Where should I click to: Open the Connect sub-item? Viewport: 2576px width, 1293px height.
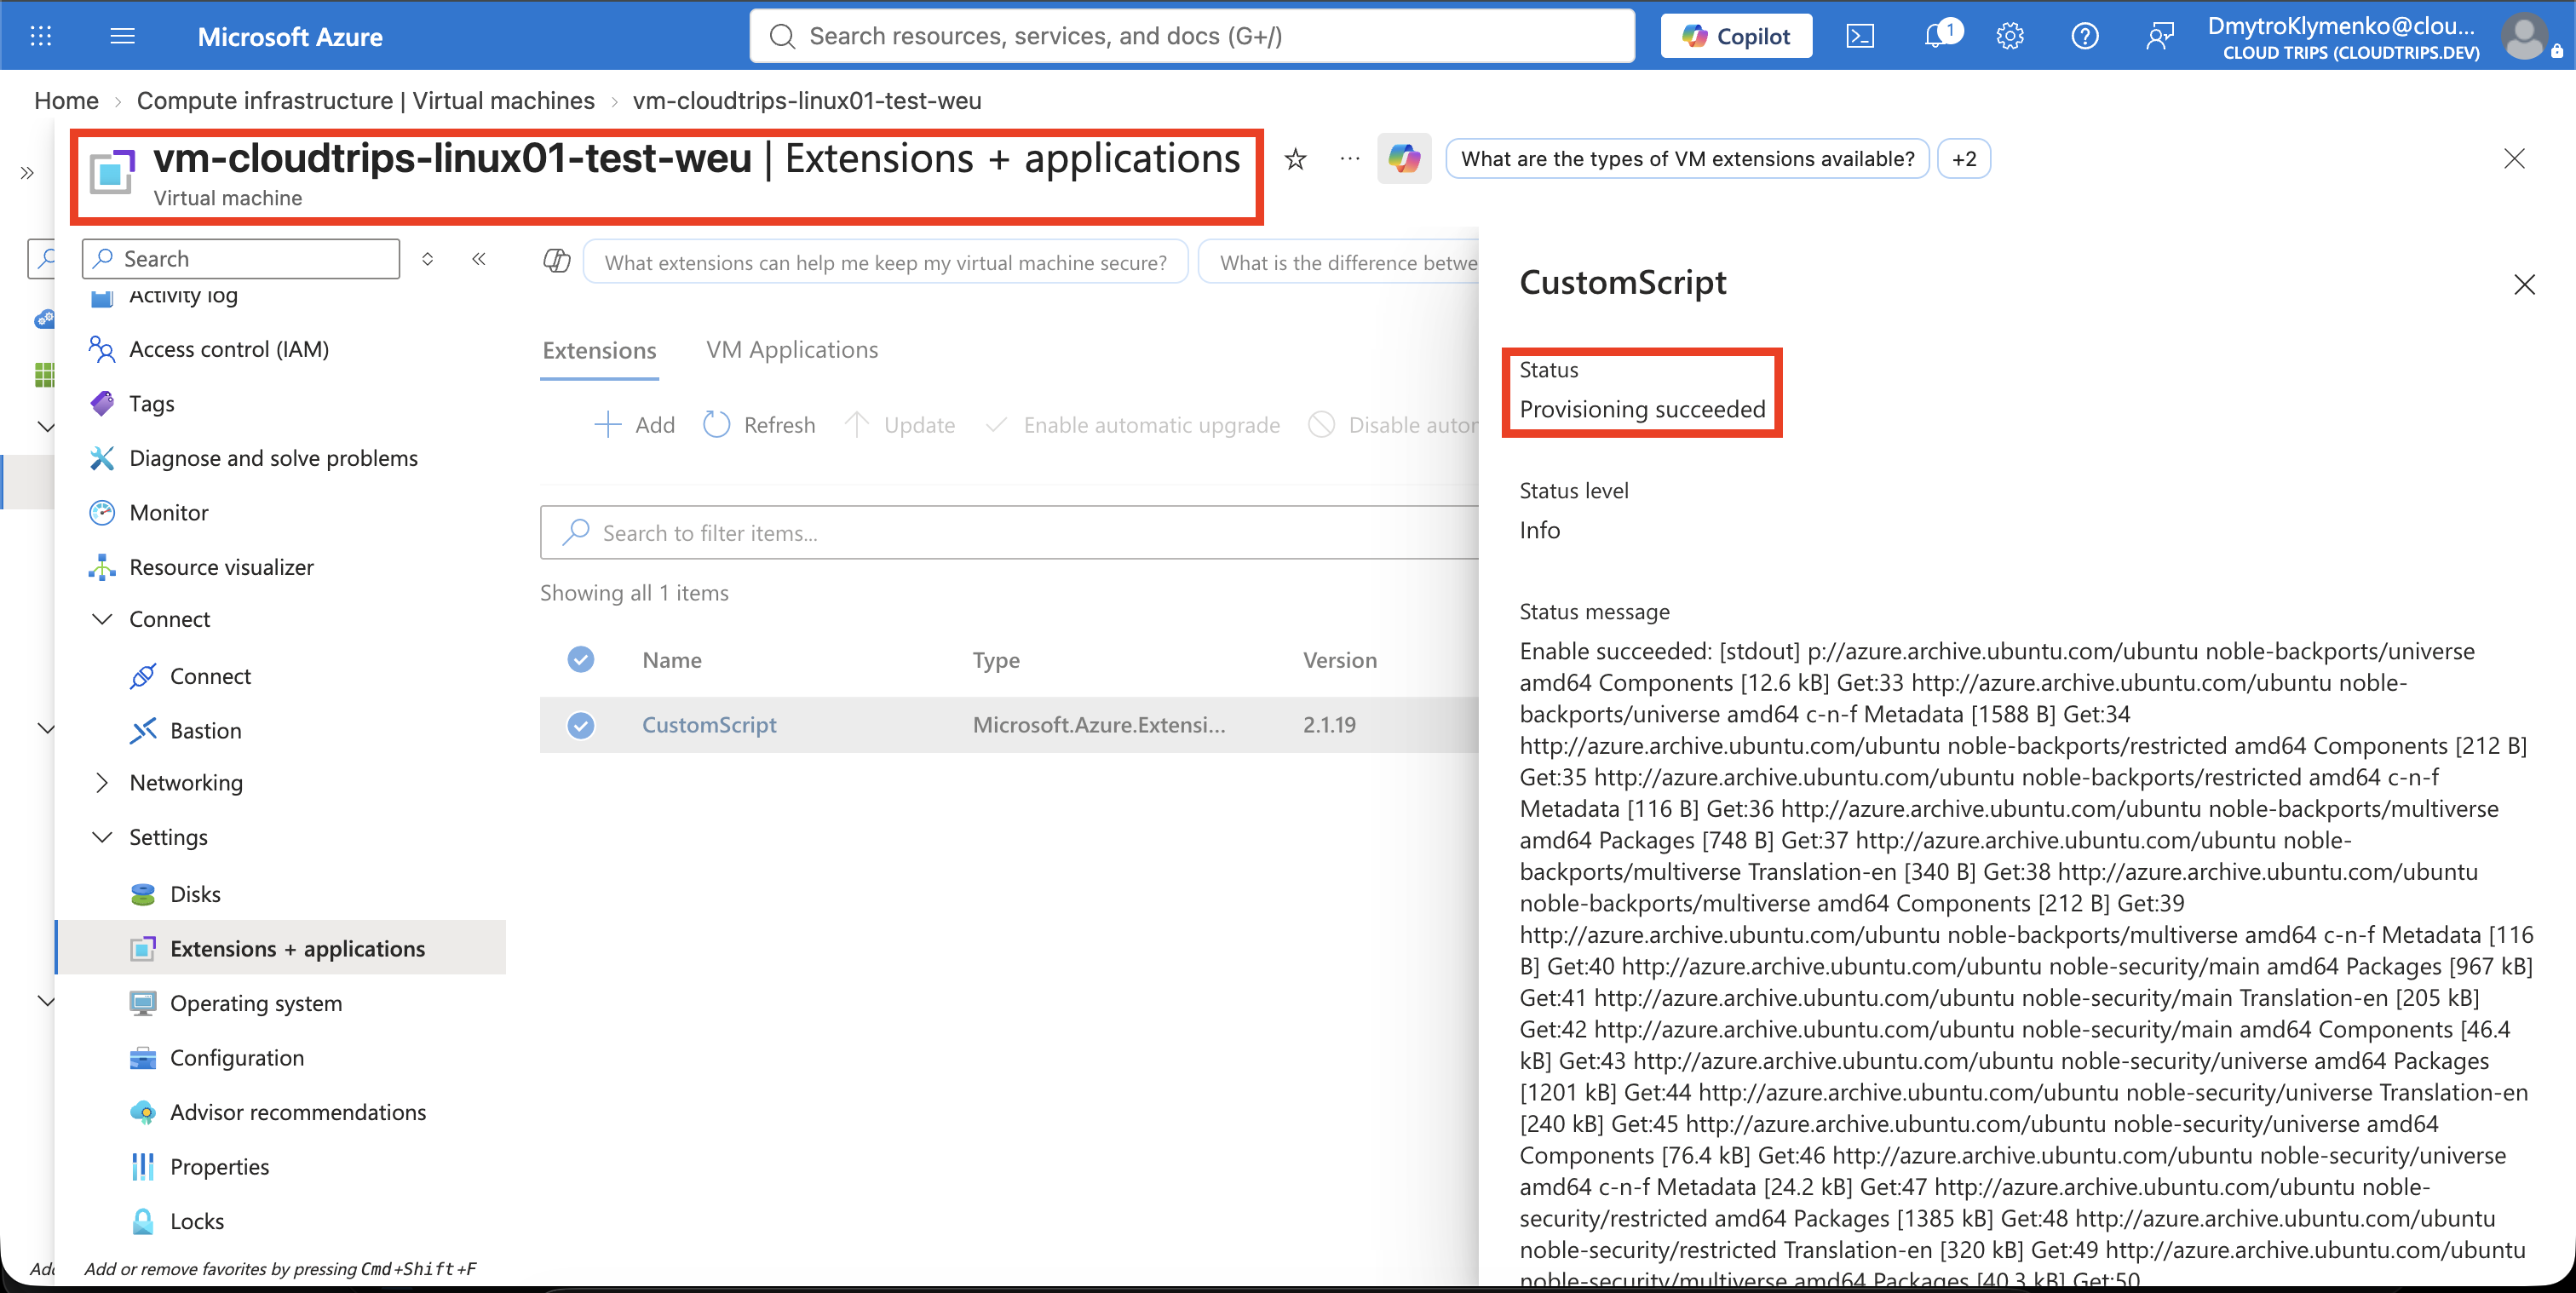210,676
